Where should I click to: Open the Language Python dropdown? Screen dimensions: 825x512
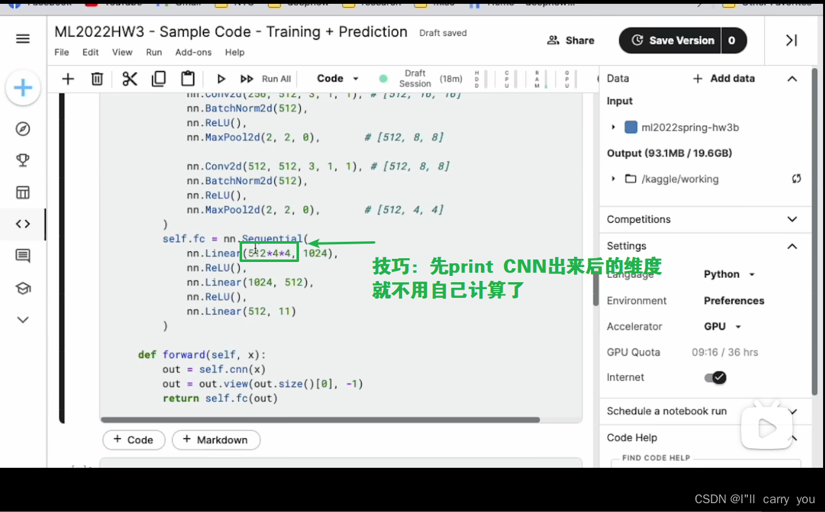pos(730,274)
